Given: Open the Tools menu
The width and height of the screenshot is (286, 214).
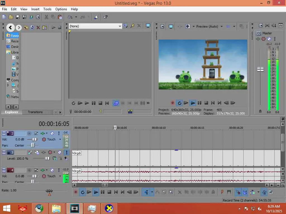Looking at the screenshot, I should [x=47, y=9].
